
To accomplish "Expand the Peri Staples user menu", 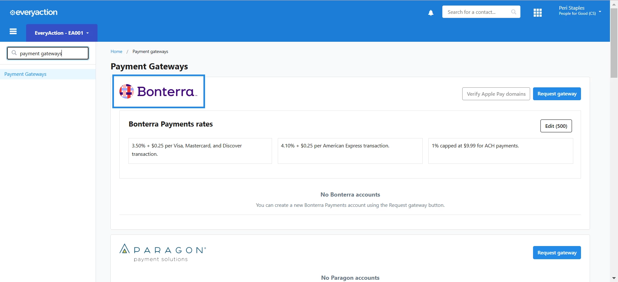I will [x=580, y=11].
